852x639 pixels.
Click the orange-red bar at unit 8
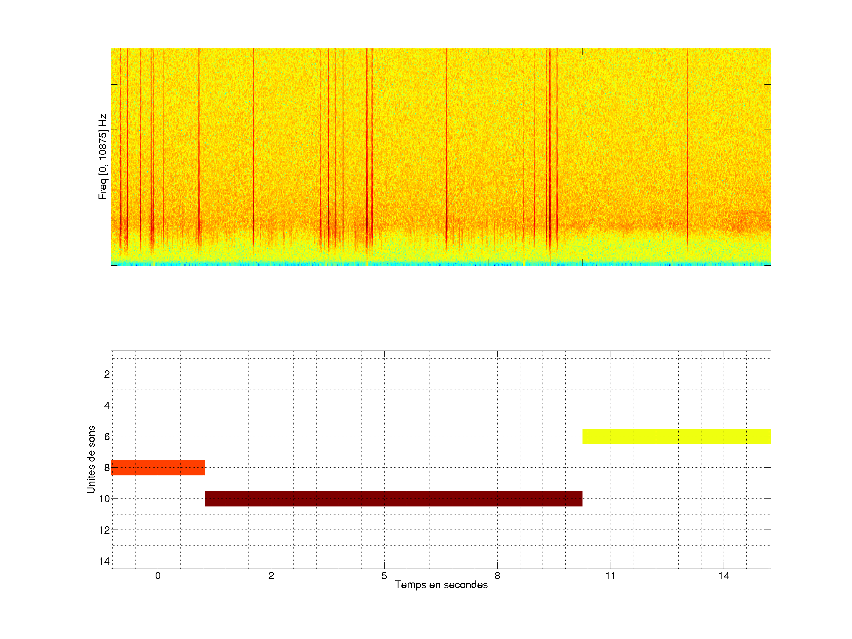pos(158,467)
